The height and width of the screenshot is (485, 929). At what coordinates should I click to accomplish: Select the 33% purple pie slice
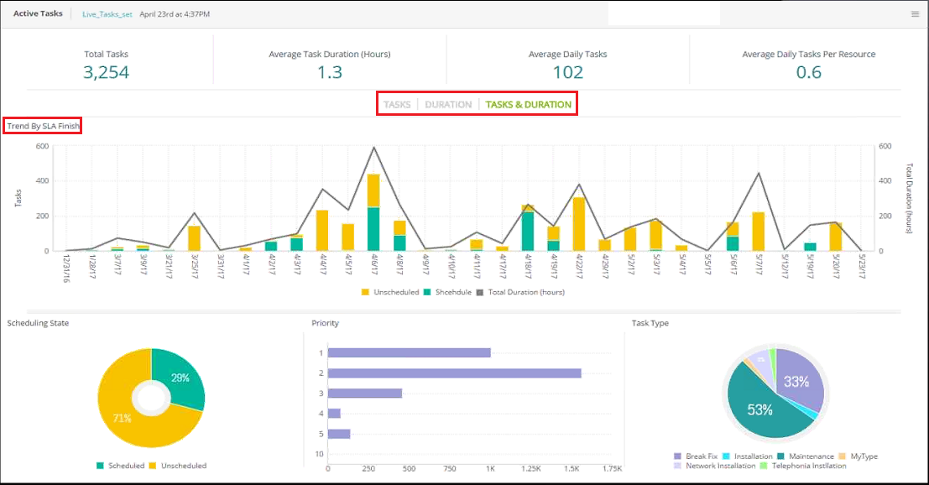[x=797, y=381]
